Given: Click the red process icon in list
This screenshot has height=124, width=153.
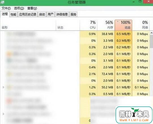Looking at the screenshot, I should tap(9, 101).
